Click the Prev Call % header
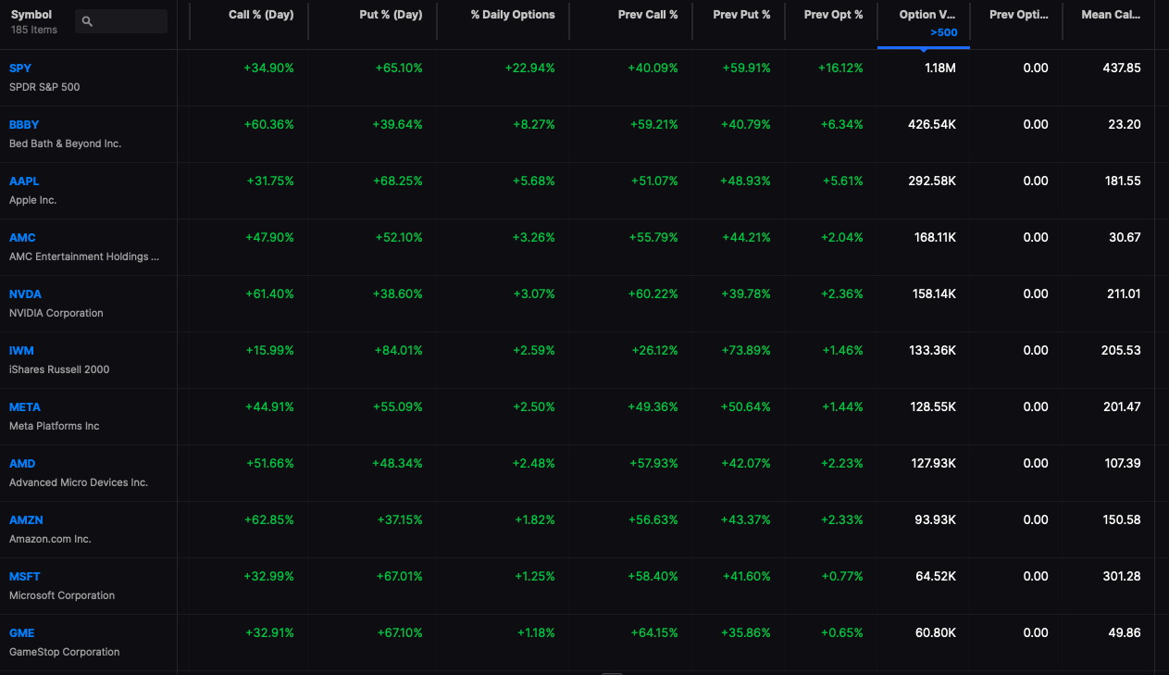This screenshot has width=1169, height=675. tap(648, 15)
